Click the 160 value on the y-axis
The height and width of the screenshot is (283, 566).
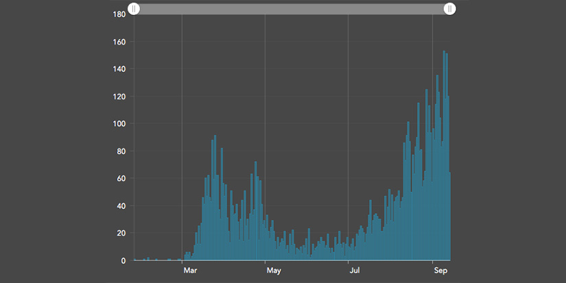click(119, 42)
